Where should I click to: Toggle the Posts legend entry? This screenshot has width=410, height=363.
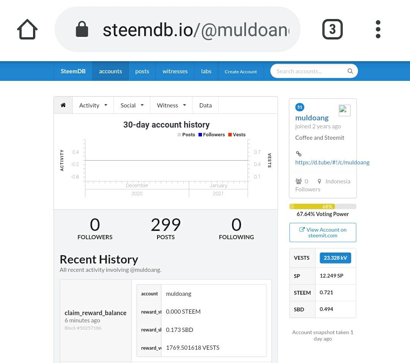(x=186, y=135)
